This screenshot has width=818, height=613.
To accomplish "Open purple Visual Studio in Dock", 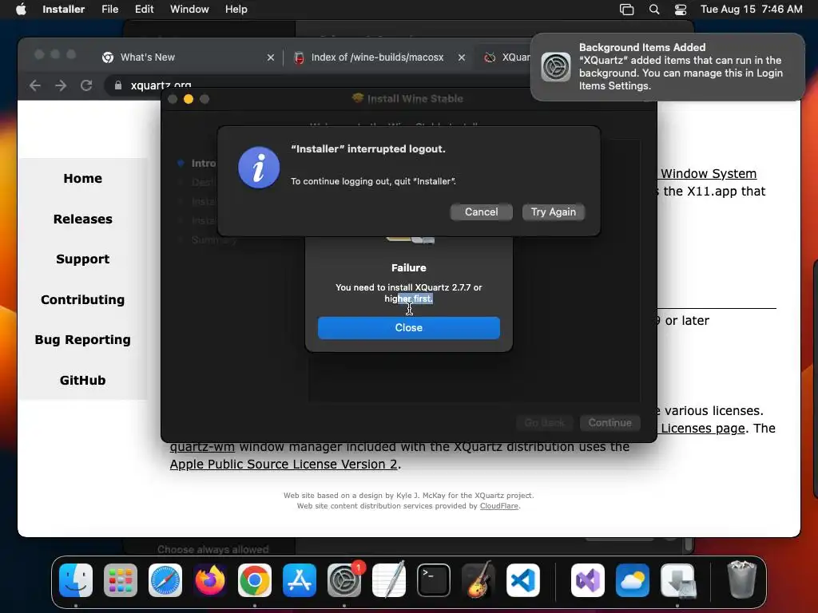I will pos(588,580).
